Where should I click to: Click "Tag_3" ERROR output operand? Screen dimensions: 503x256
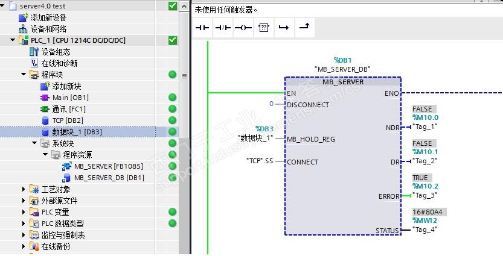(x=425, y=195)
